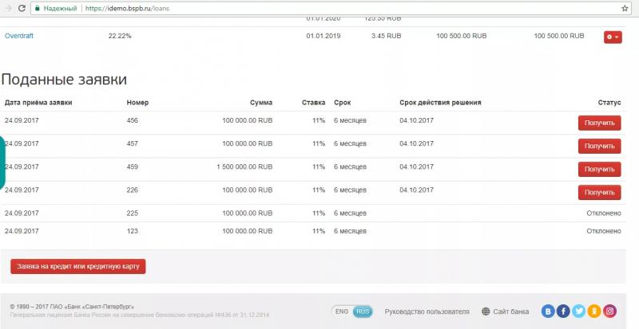Click Получить for application number 456
This screenshot has width=639, height=329.
click(x=599, y=123)
